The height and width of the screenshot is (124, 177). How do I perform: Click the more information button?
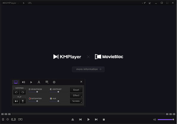[88, 69]
